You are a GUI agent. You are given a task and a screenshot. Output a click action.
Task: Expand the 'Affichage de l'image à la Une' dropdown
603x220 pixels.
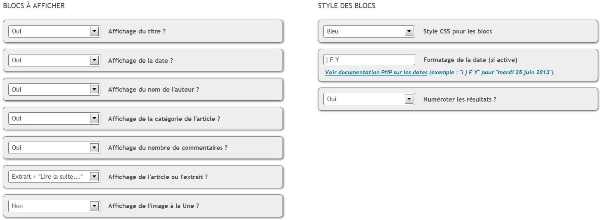tap(54, 206)
